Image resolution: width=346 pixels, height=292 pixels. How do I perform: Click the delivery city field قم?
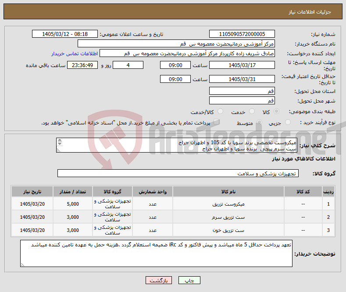tap(242, 100)
